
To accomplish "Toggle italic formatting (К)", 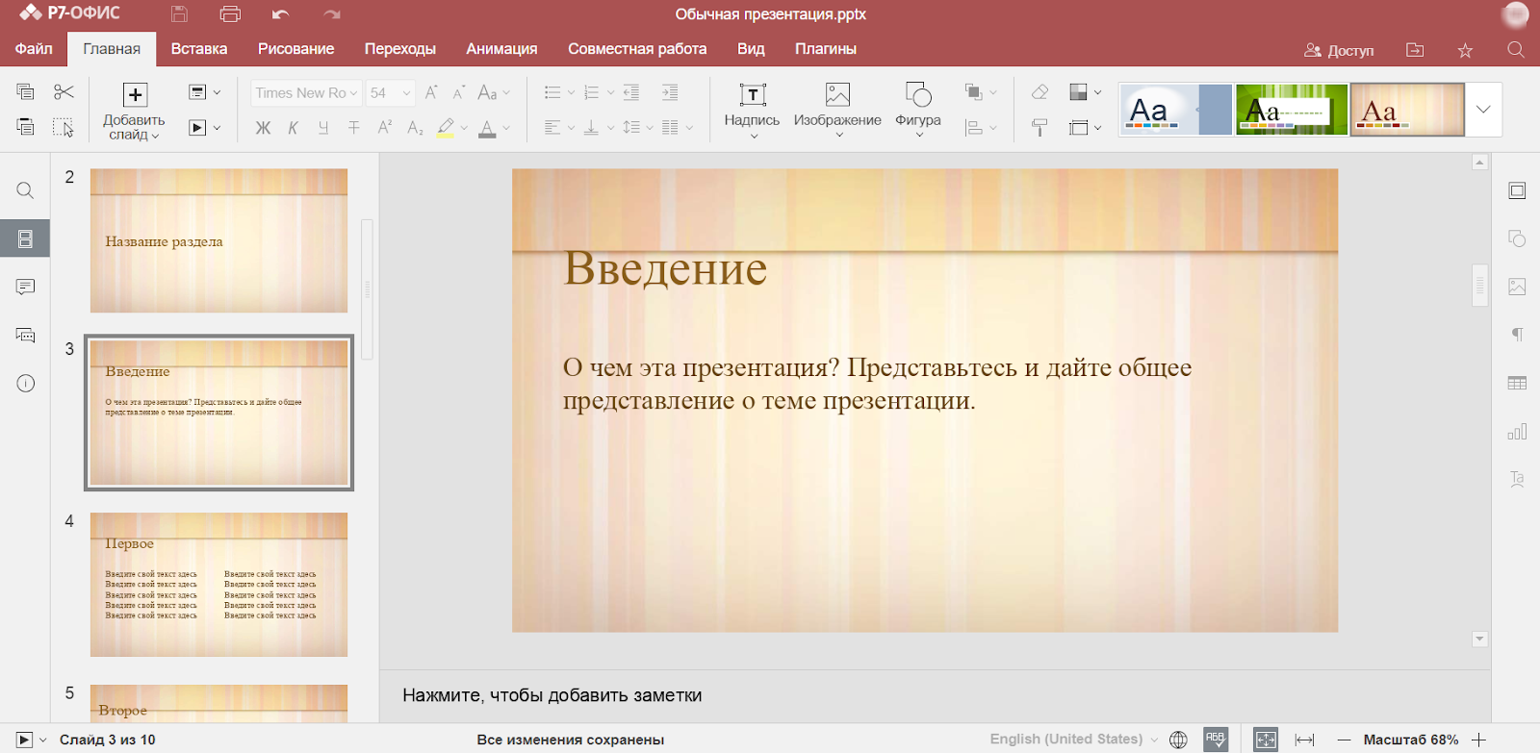I will click(293, 127).
